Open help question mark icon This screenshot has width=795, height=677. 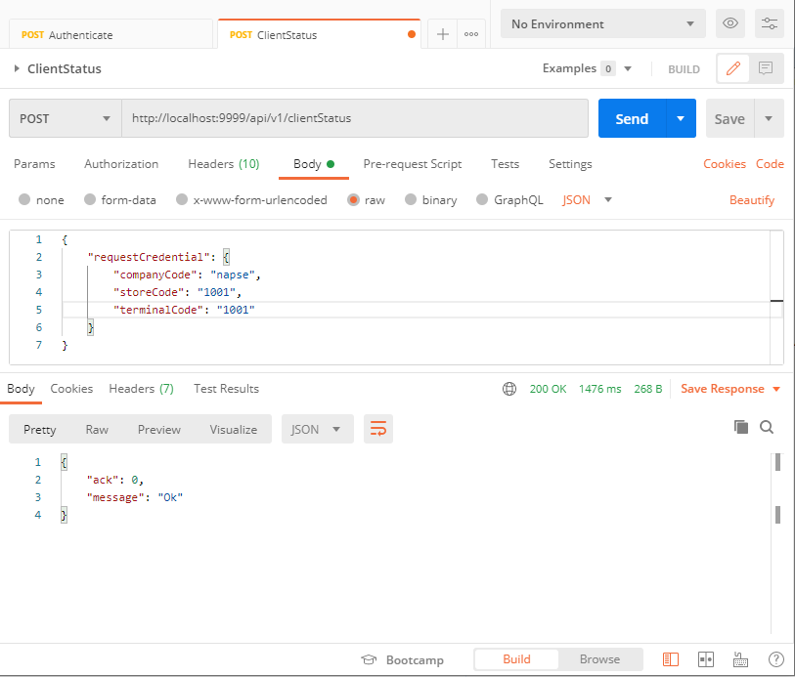(x=776, y=659)
